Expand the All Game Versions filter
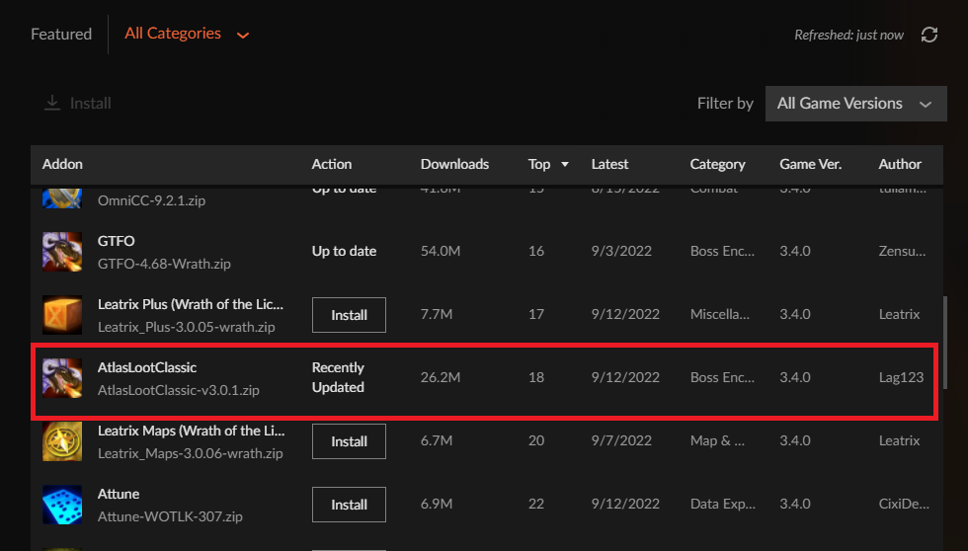The image size is (968, 551). (855, 104)
